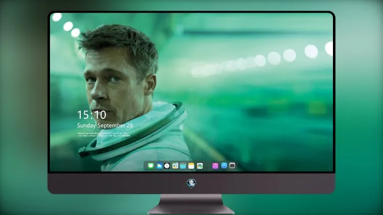Open the Photos gallery icon in dock
This screenshot has width=383, height=215.
click(x=200, y=166)
